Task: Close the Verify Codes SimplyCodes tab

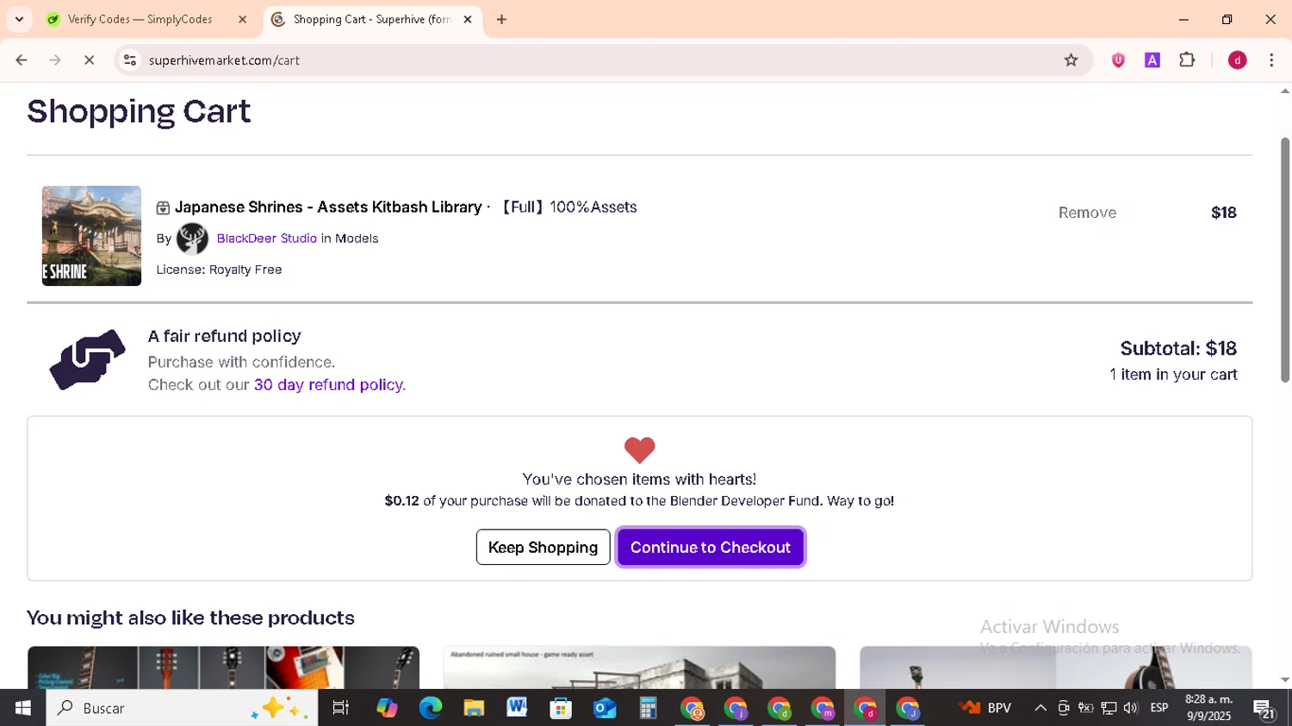Action: pos(242,19)
